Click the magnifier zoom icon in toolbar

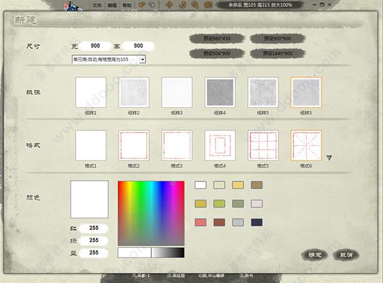[x=195, y=5]
